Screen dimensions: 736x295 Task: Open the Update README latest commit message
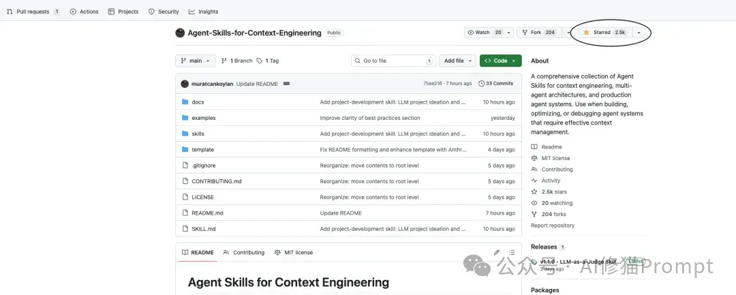(257, 84)
